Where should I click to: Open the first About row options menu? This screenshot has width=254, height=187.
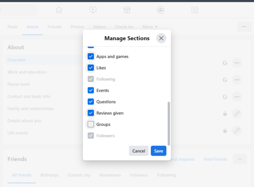click(x=237, y=63)
